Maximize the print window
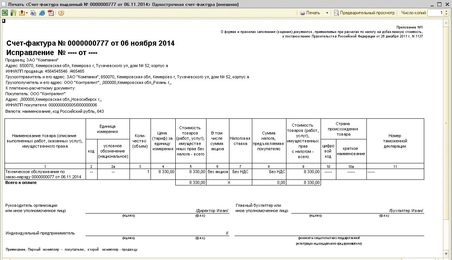 pyautogui.click(x=439, y=4)
